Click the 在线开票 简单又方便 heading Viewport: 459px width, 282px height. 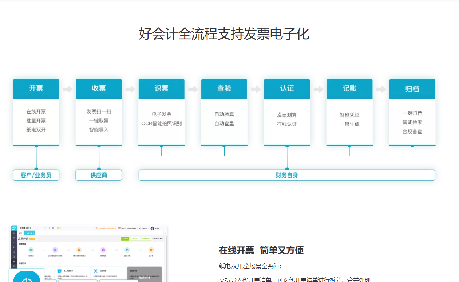(261, 250)
